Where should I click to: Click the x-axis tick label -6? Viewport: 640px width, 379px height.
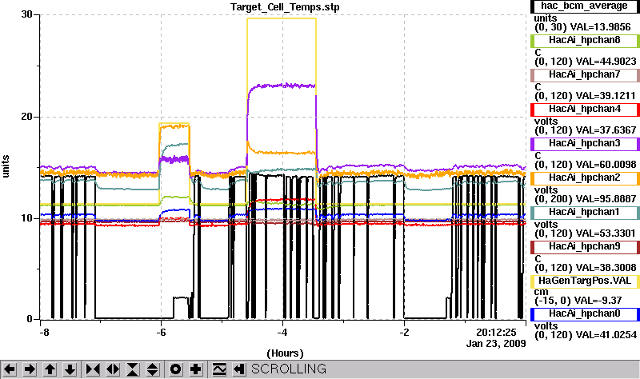click(162, 333)
